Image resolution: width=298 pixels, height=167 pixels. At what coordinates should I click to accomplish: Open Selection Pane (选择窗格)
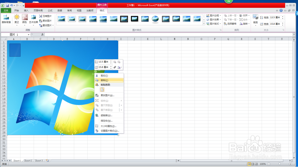pos(230,24)
